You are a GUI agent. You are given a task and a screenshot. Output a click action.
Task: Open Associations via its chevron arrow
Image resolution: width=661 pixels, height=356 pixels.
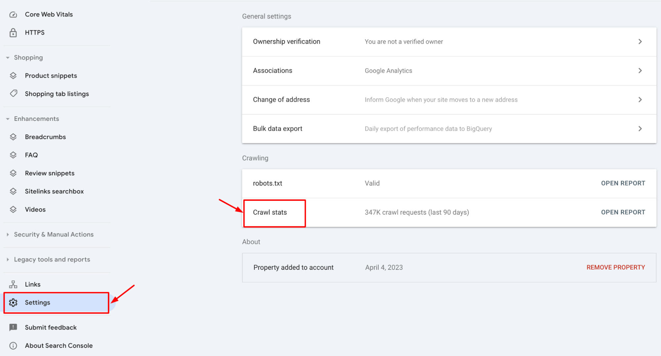(640, 71)
